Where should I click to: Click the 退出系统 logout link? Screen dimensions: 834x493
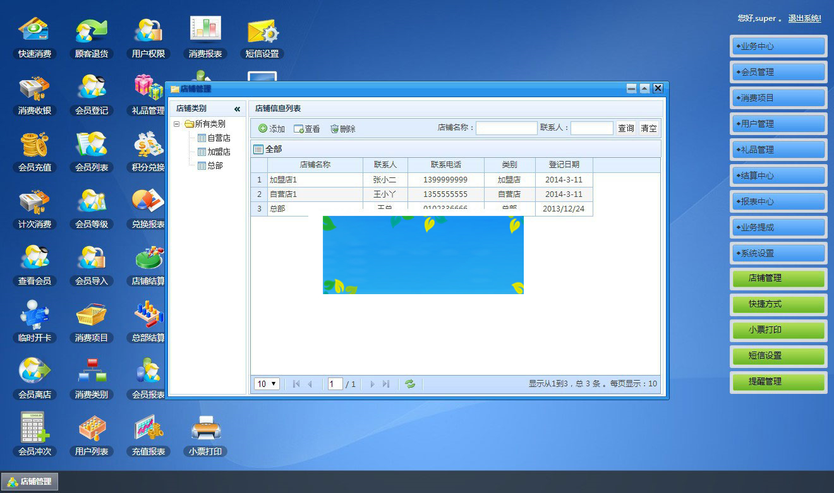click(x=804, y=18)
